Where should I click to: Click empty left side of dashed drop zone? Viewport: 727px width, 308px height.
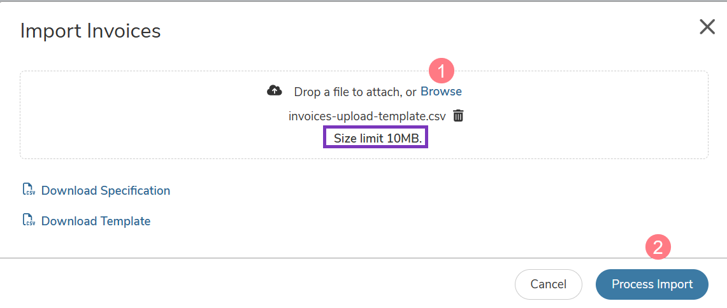coord(139,115)
